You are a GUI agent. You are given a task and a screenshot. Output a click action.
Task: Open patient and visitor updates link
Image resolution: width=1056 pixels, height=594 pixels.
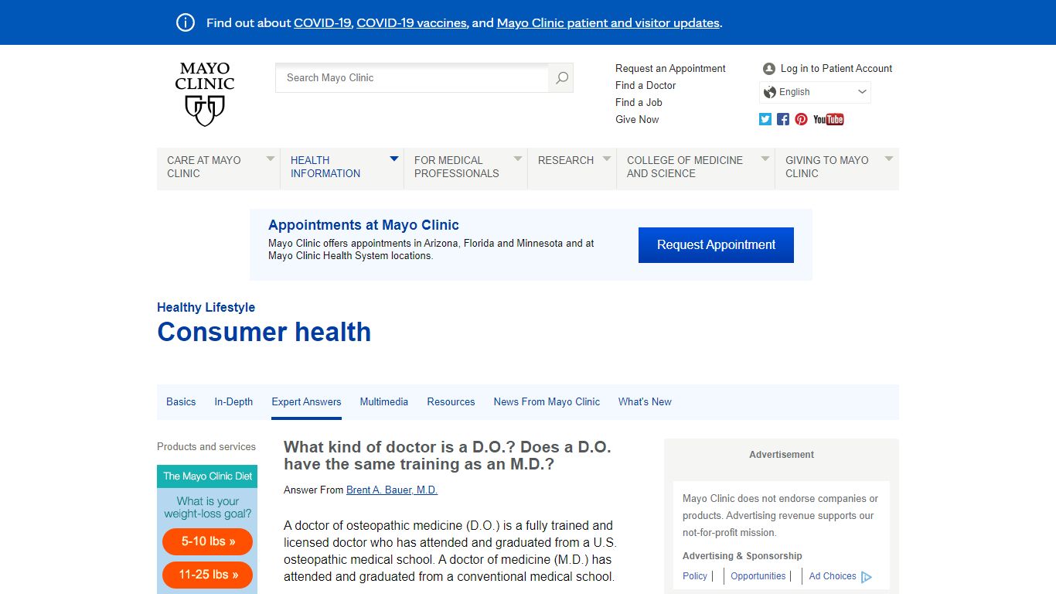tap(608, 23)
